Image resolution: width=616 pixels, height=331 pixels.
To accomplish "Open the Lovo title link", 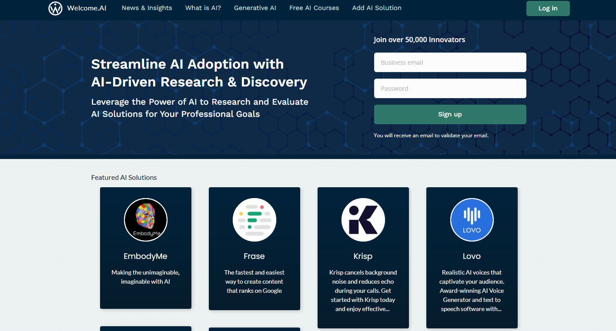I will [472, 256].
